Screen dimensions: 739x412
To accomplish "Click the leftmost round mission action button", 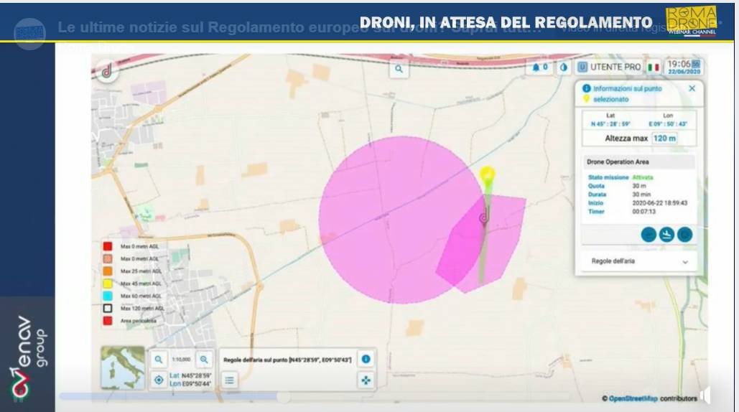I will (x=648, y=234).
